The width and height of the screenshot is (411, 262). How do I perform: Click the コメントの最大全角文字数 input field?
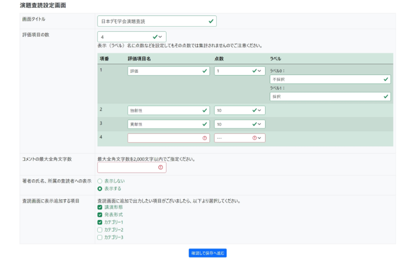[132, 167]
